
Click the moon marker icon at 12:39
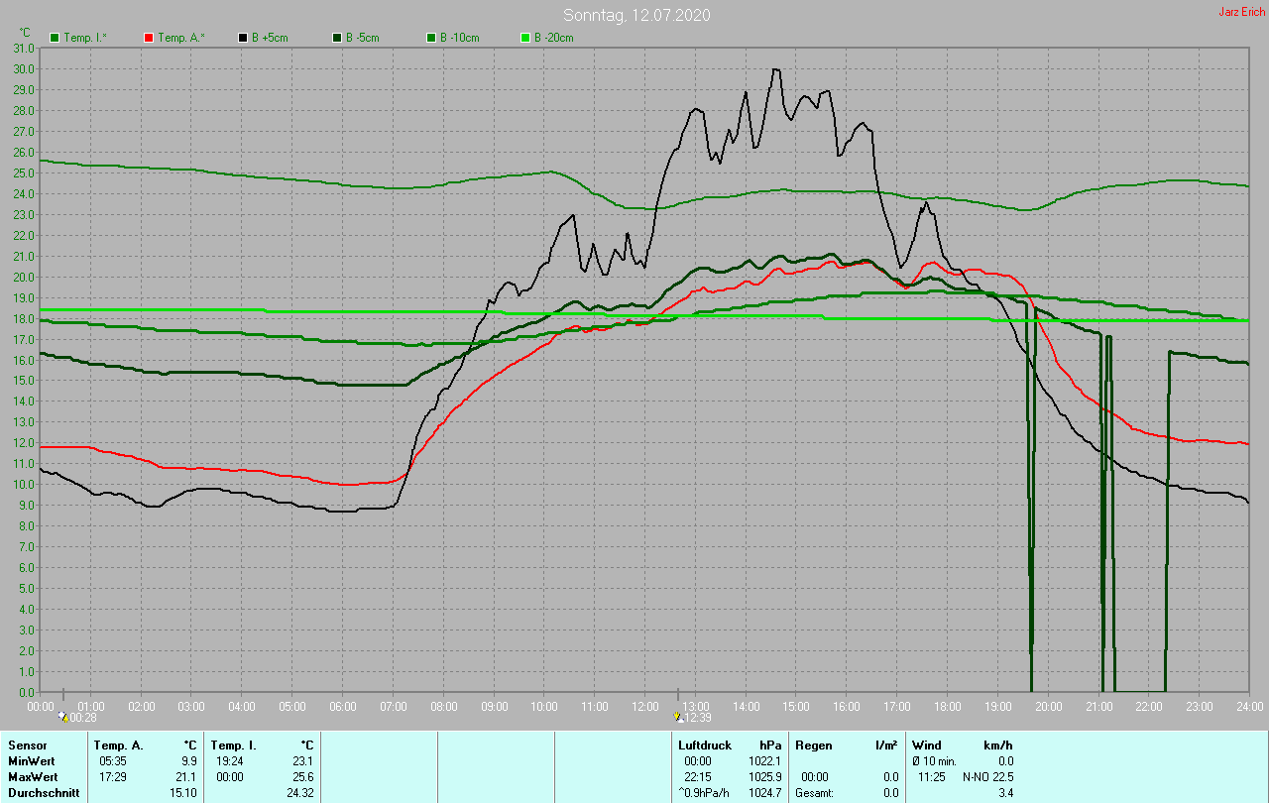(677, 716)
